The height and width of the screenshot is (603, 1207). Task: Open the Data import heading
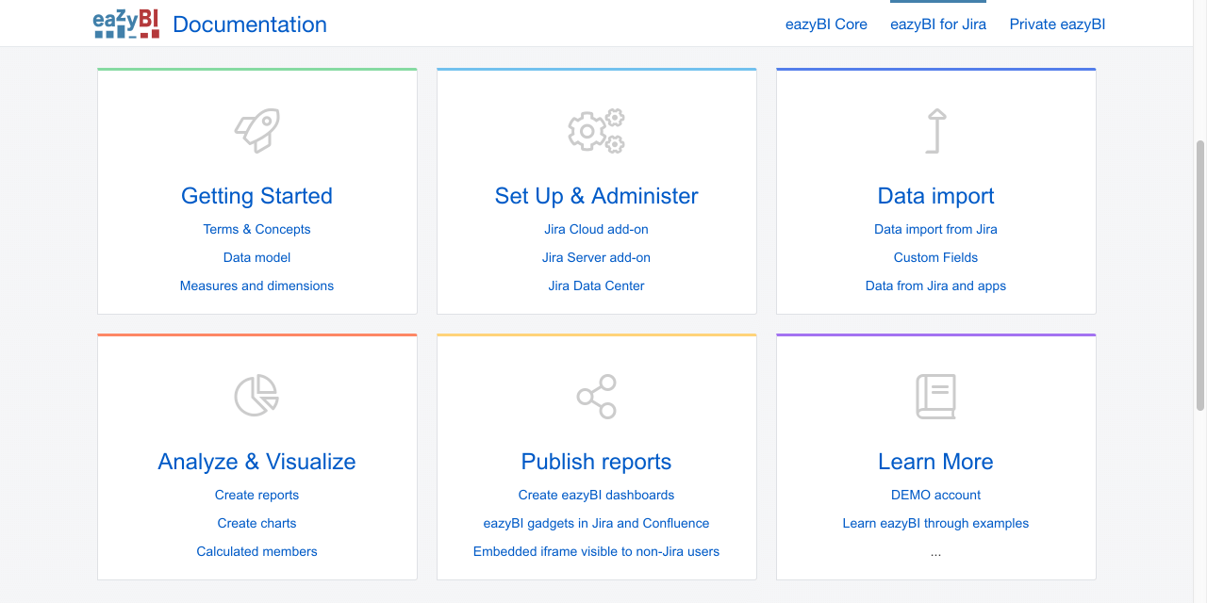point(935,196)
